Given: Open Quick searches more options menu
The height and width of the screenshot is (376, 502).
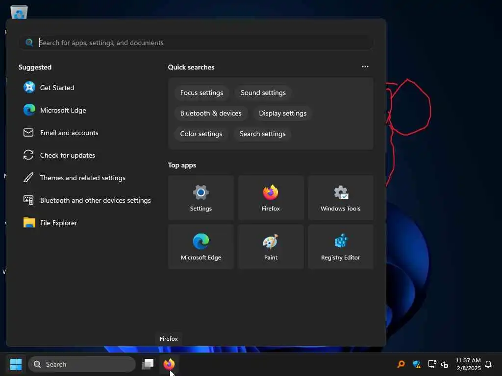Looking at the screenshot, I should tap(365, 67).
